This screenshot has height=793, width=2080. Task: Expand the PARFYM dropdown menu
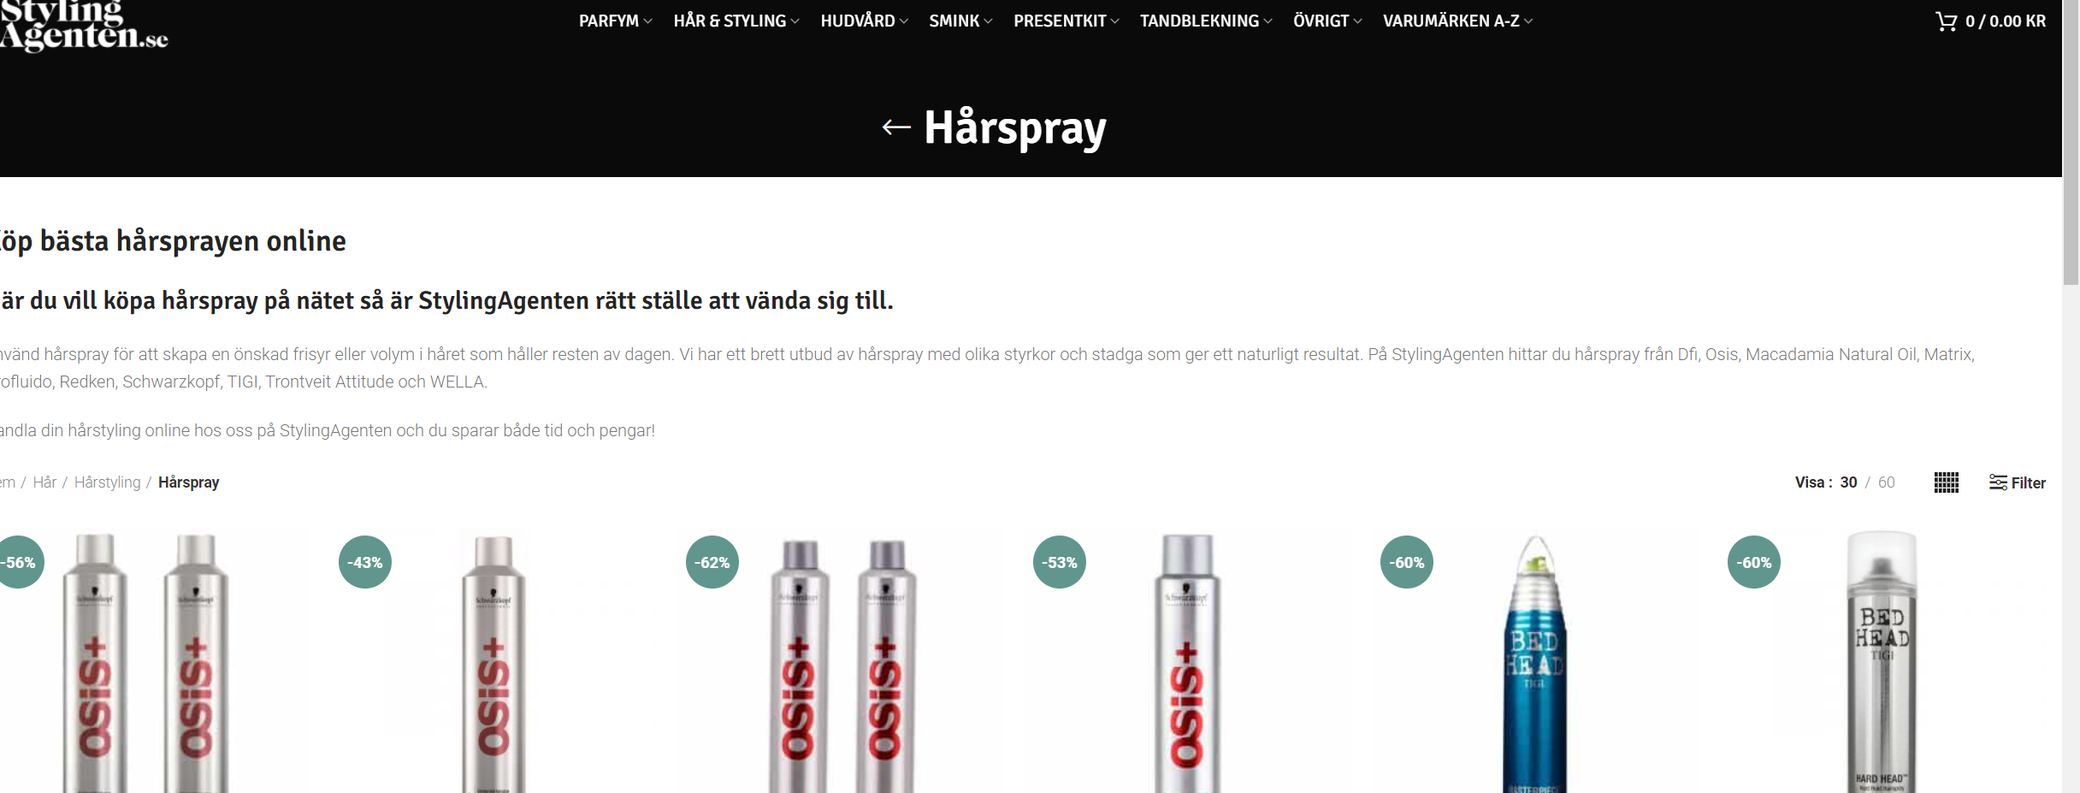[x=615, y=21]
